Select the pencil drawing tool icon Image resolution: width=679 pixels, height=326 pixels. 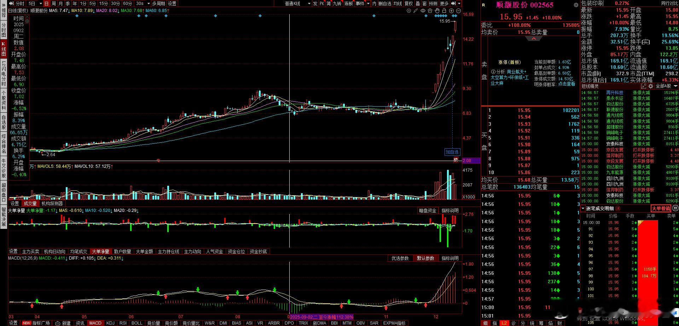point(416,11)
